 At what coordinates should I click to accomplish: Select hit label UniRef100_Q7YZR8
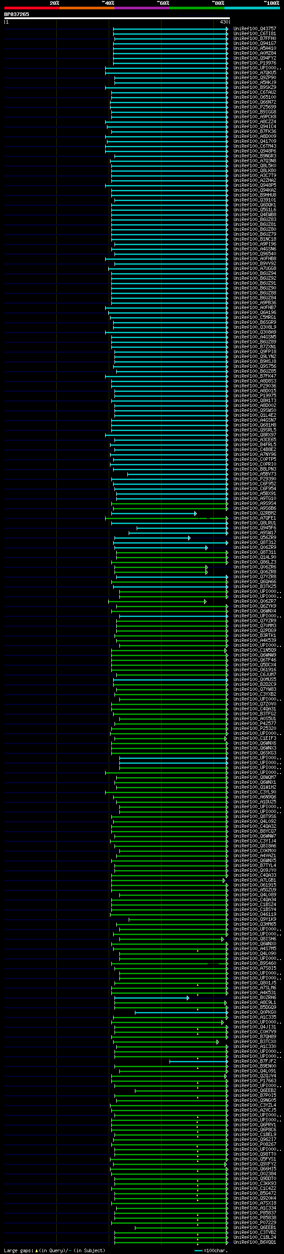click(x=254, y=577)
